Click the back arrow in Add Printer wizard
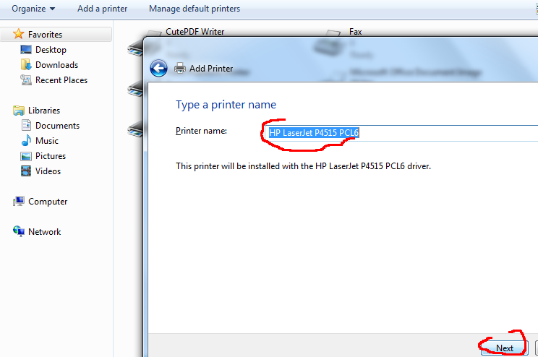The image size is (538, 357). (158, 69)
